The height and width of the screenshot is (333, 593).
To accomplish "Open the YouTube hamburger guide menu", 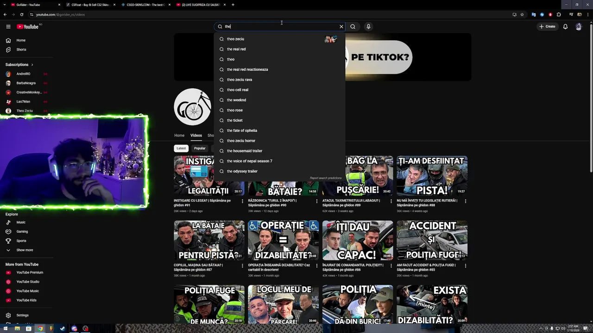I will point(8,26).
